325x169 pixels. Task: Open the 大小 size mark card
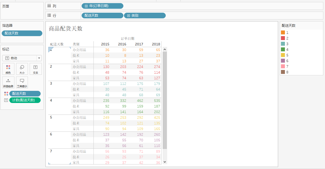click(22, 69)
